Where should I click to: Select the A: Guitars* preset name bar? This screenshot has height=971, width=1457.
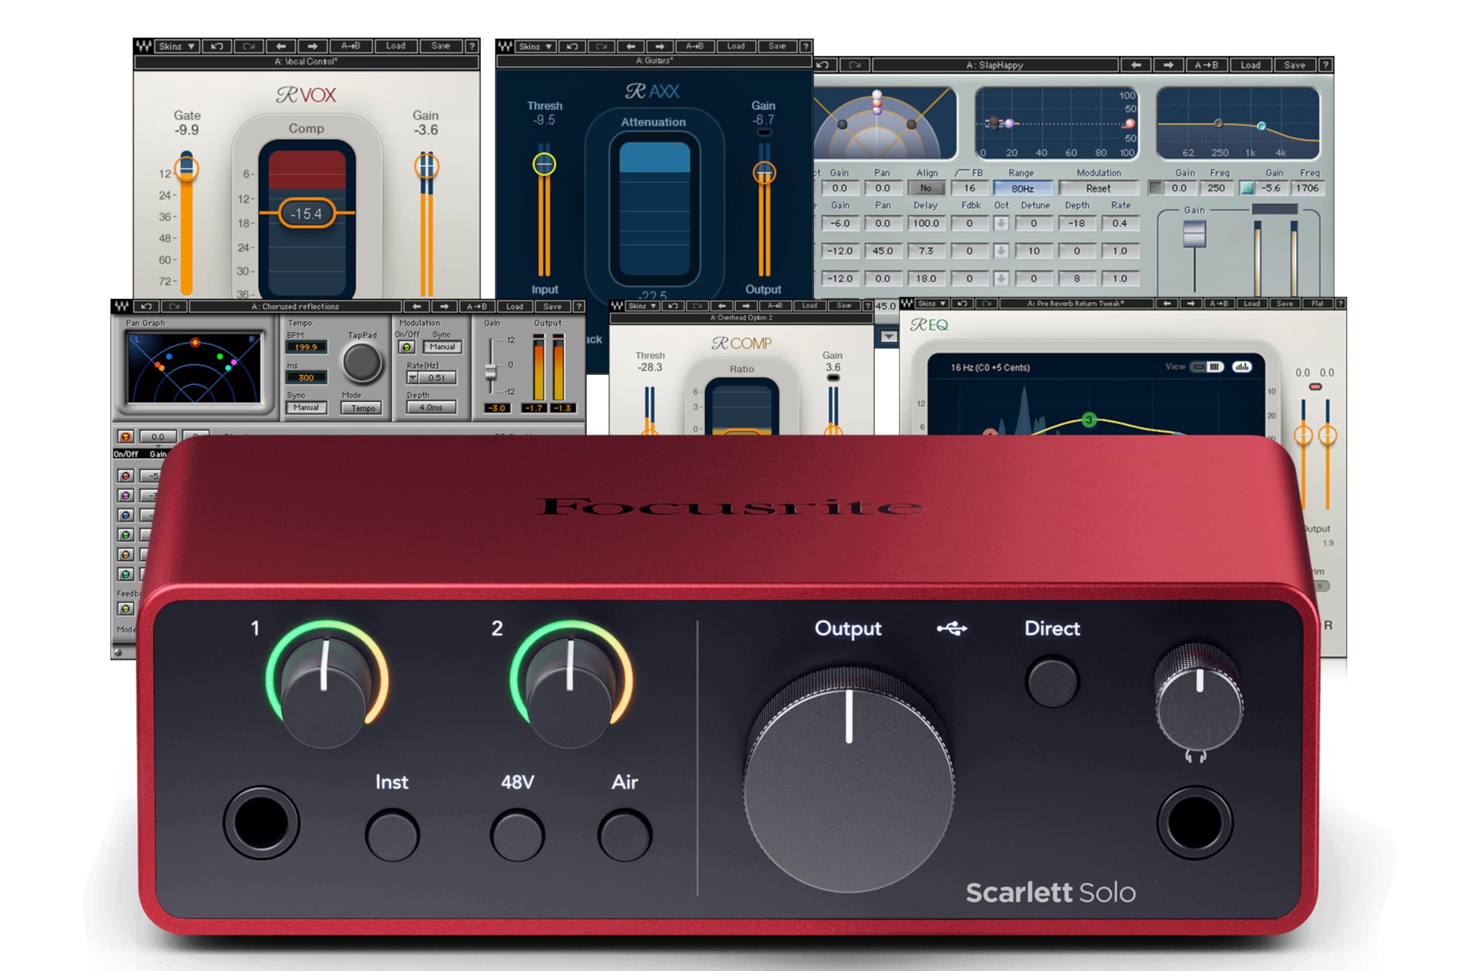[x=653, y=61]
